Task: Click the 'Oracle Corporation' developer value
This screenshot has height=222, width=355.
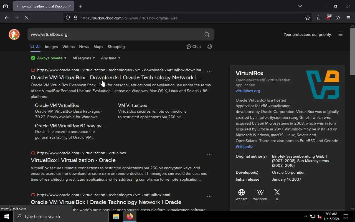Action: coord(289,172)
